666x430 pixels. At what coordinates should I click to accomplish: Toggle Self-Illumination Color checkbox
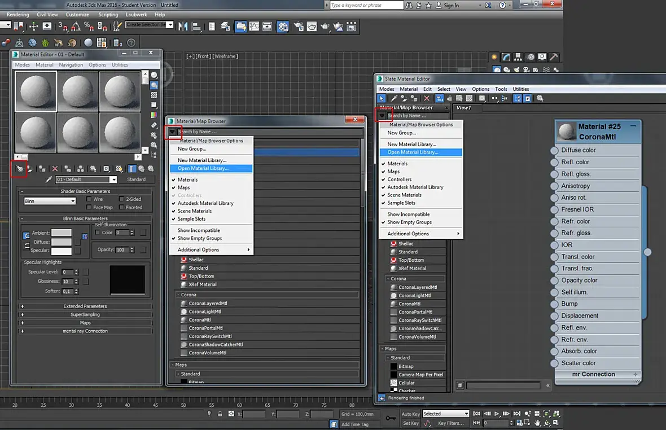(98, 232)
